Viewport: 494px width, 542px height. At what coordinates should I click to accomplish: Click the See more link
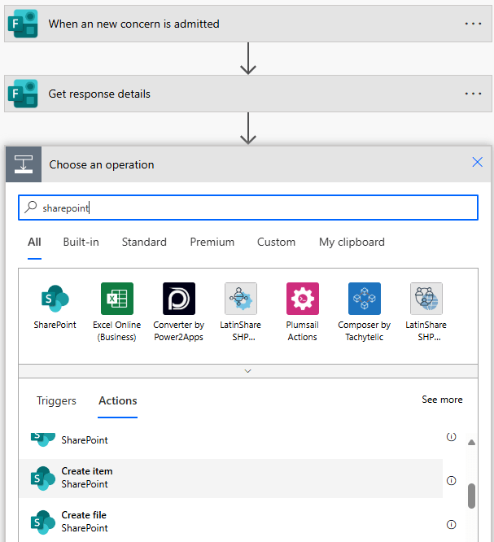[442, 400]
